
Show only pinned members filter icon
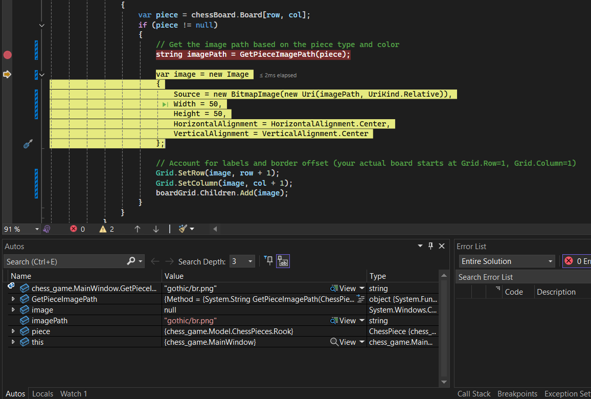point(268,260)
